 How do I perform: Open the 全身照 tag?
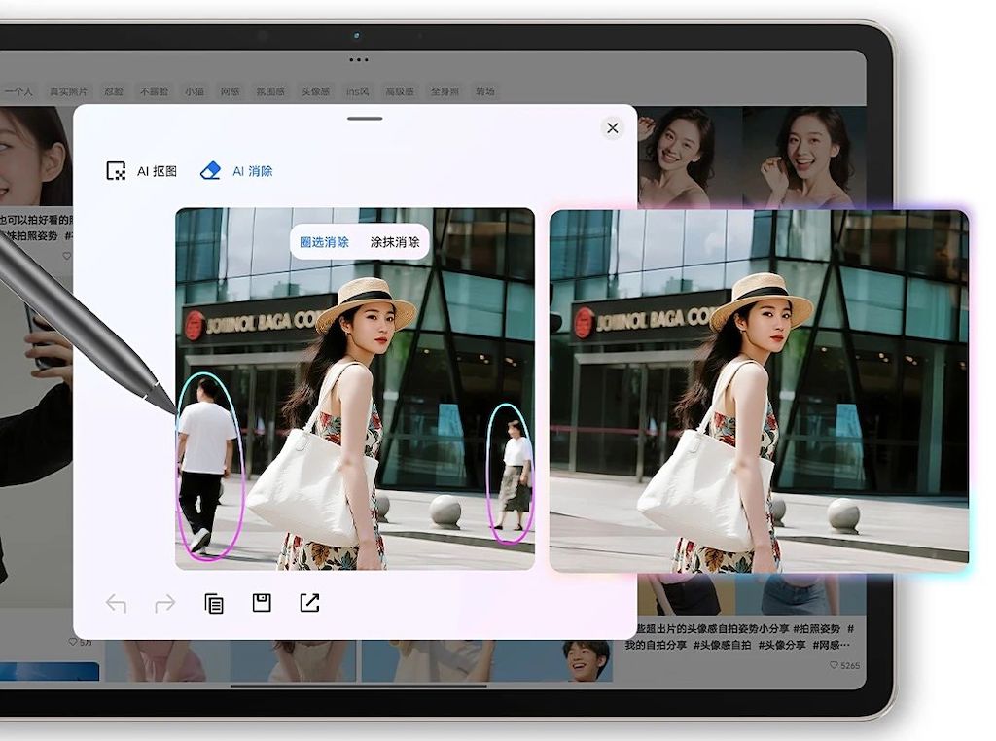coord(443,91)
